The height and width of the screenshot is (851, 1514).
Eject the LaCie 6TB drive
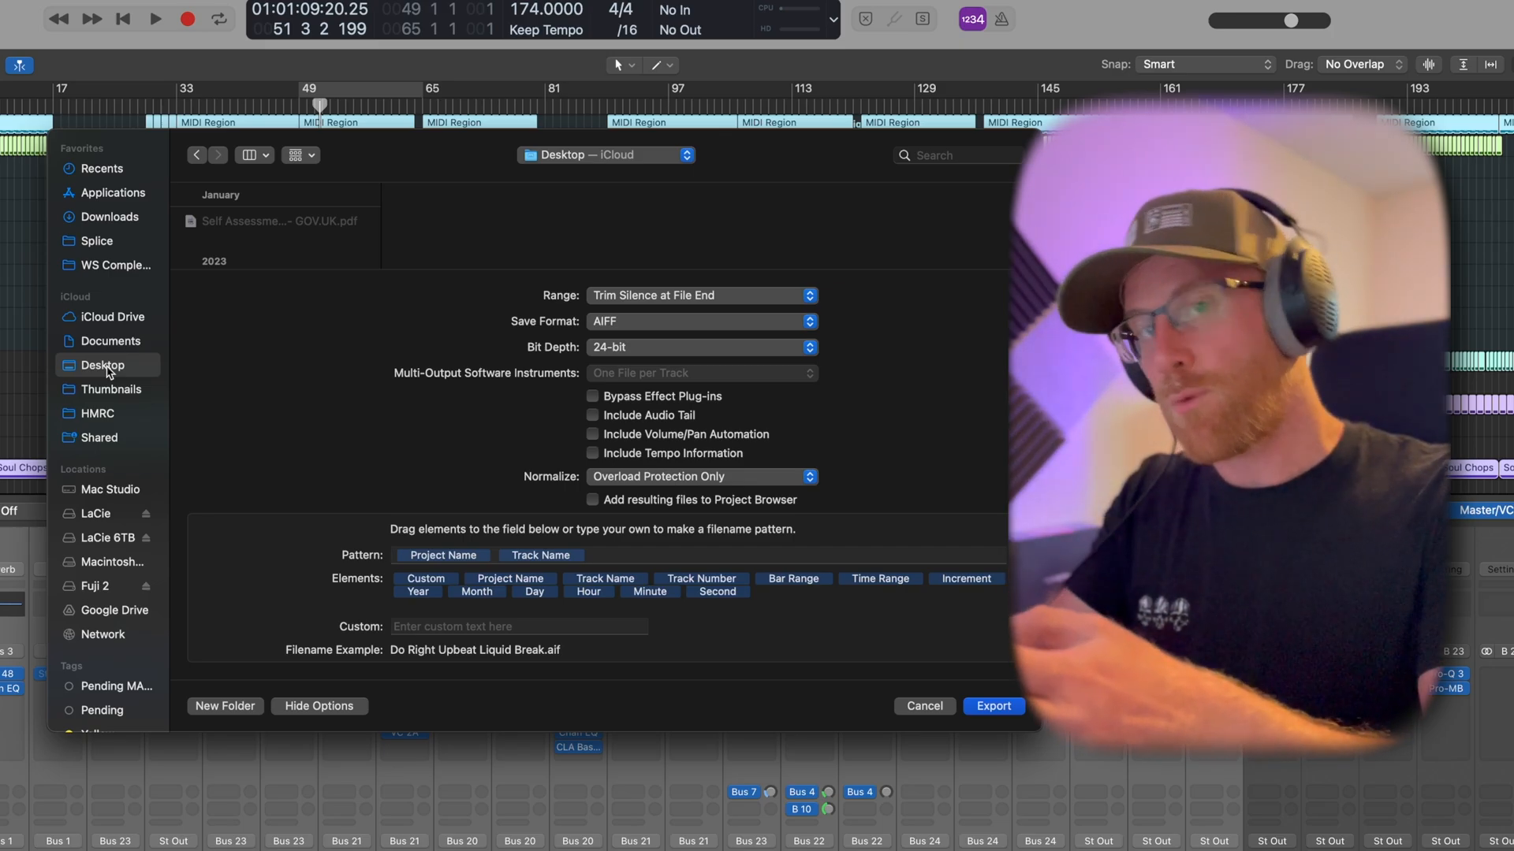(x=146, y=538)
